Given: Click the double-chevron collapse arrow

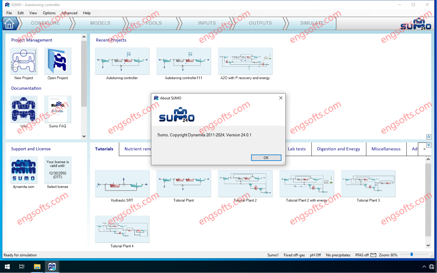Looking at the screenshot, I should click(429, 137).
